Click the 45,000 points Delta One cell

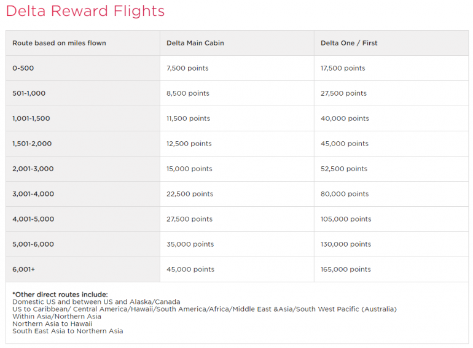345,144
